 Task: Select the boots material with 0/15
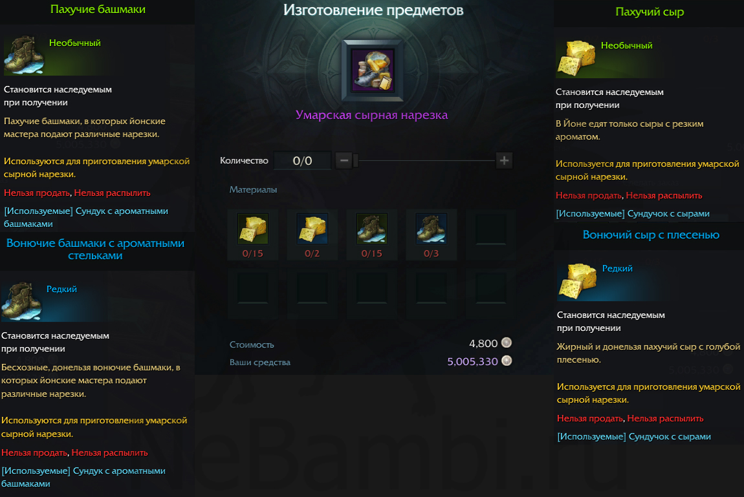(x=371, y=228)
